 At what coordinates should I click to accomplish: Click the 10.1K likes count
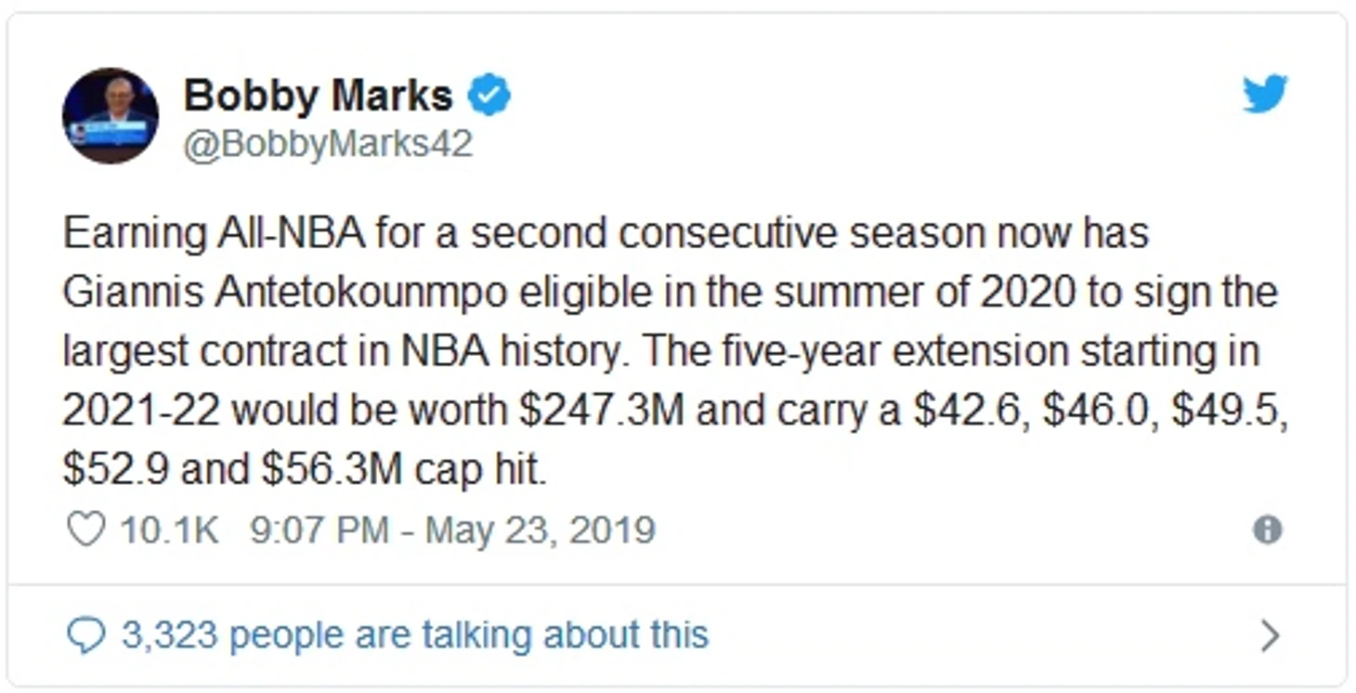(169, 530)
